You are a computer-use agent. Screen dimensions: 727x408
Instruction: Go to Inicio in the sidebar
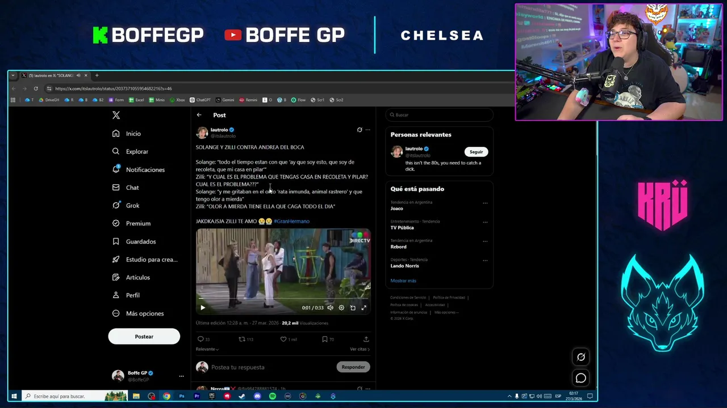127,134
